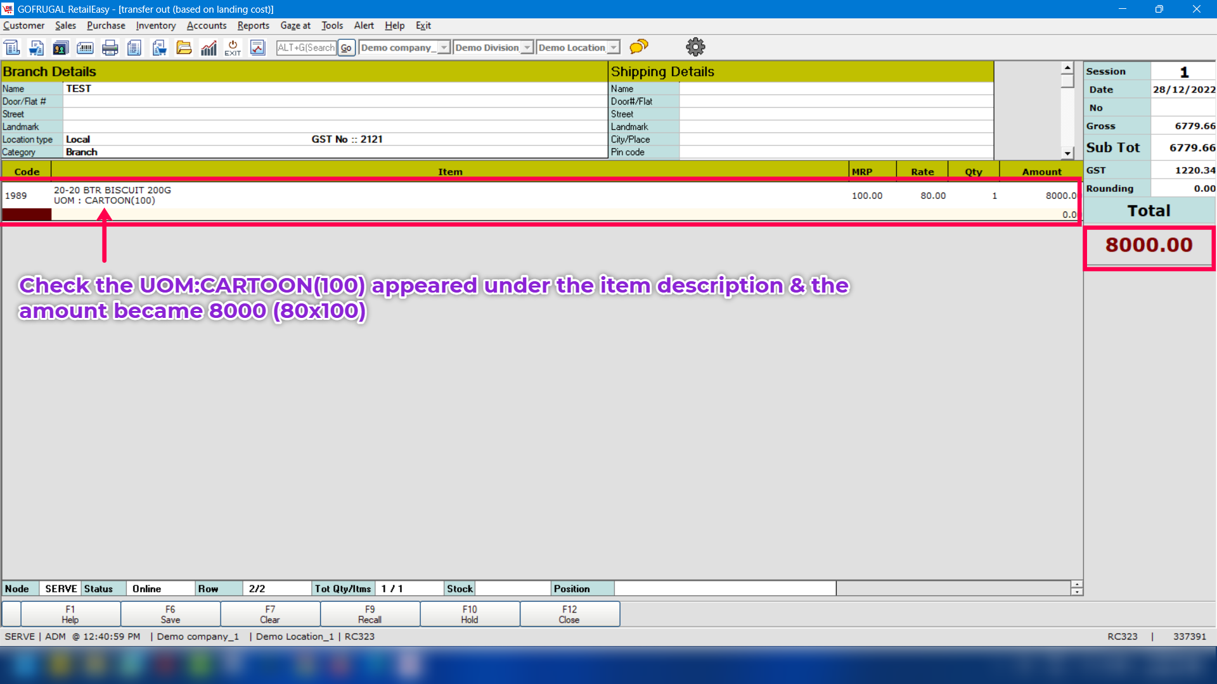Open the yellow folder toolbar icon
Screen dimensions: 1217x684
click(184, 47)
